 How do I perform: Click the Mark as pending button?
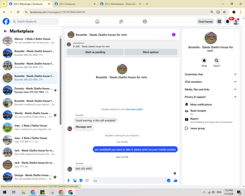click(95, 52)
